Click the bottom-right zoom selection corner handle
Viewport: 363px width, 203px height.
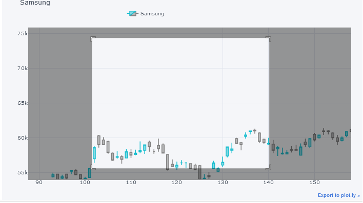coord(268,167)
